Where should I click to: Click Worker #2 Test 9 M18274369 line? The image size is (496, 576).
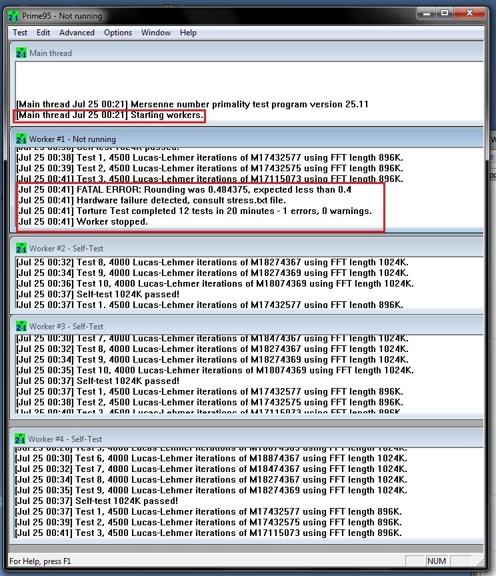click(x=213, y=273)
